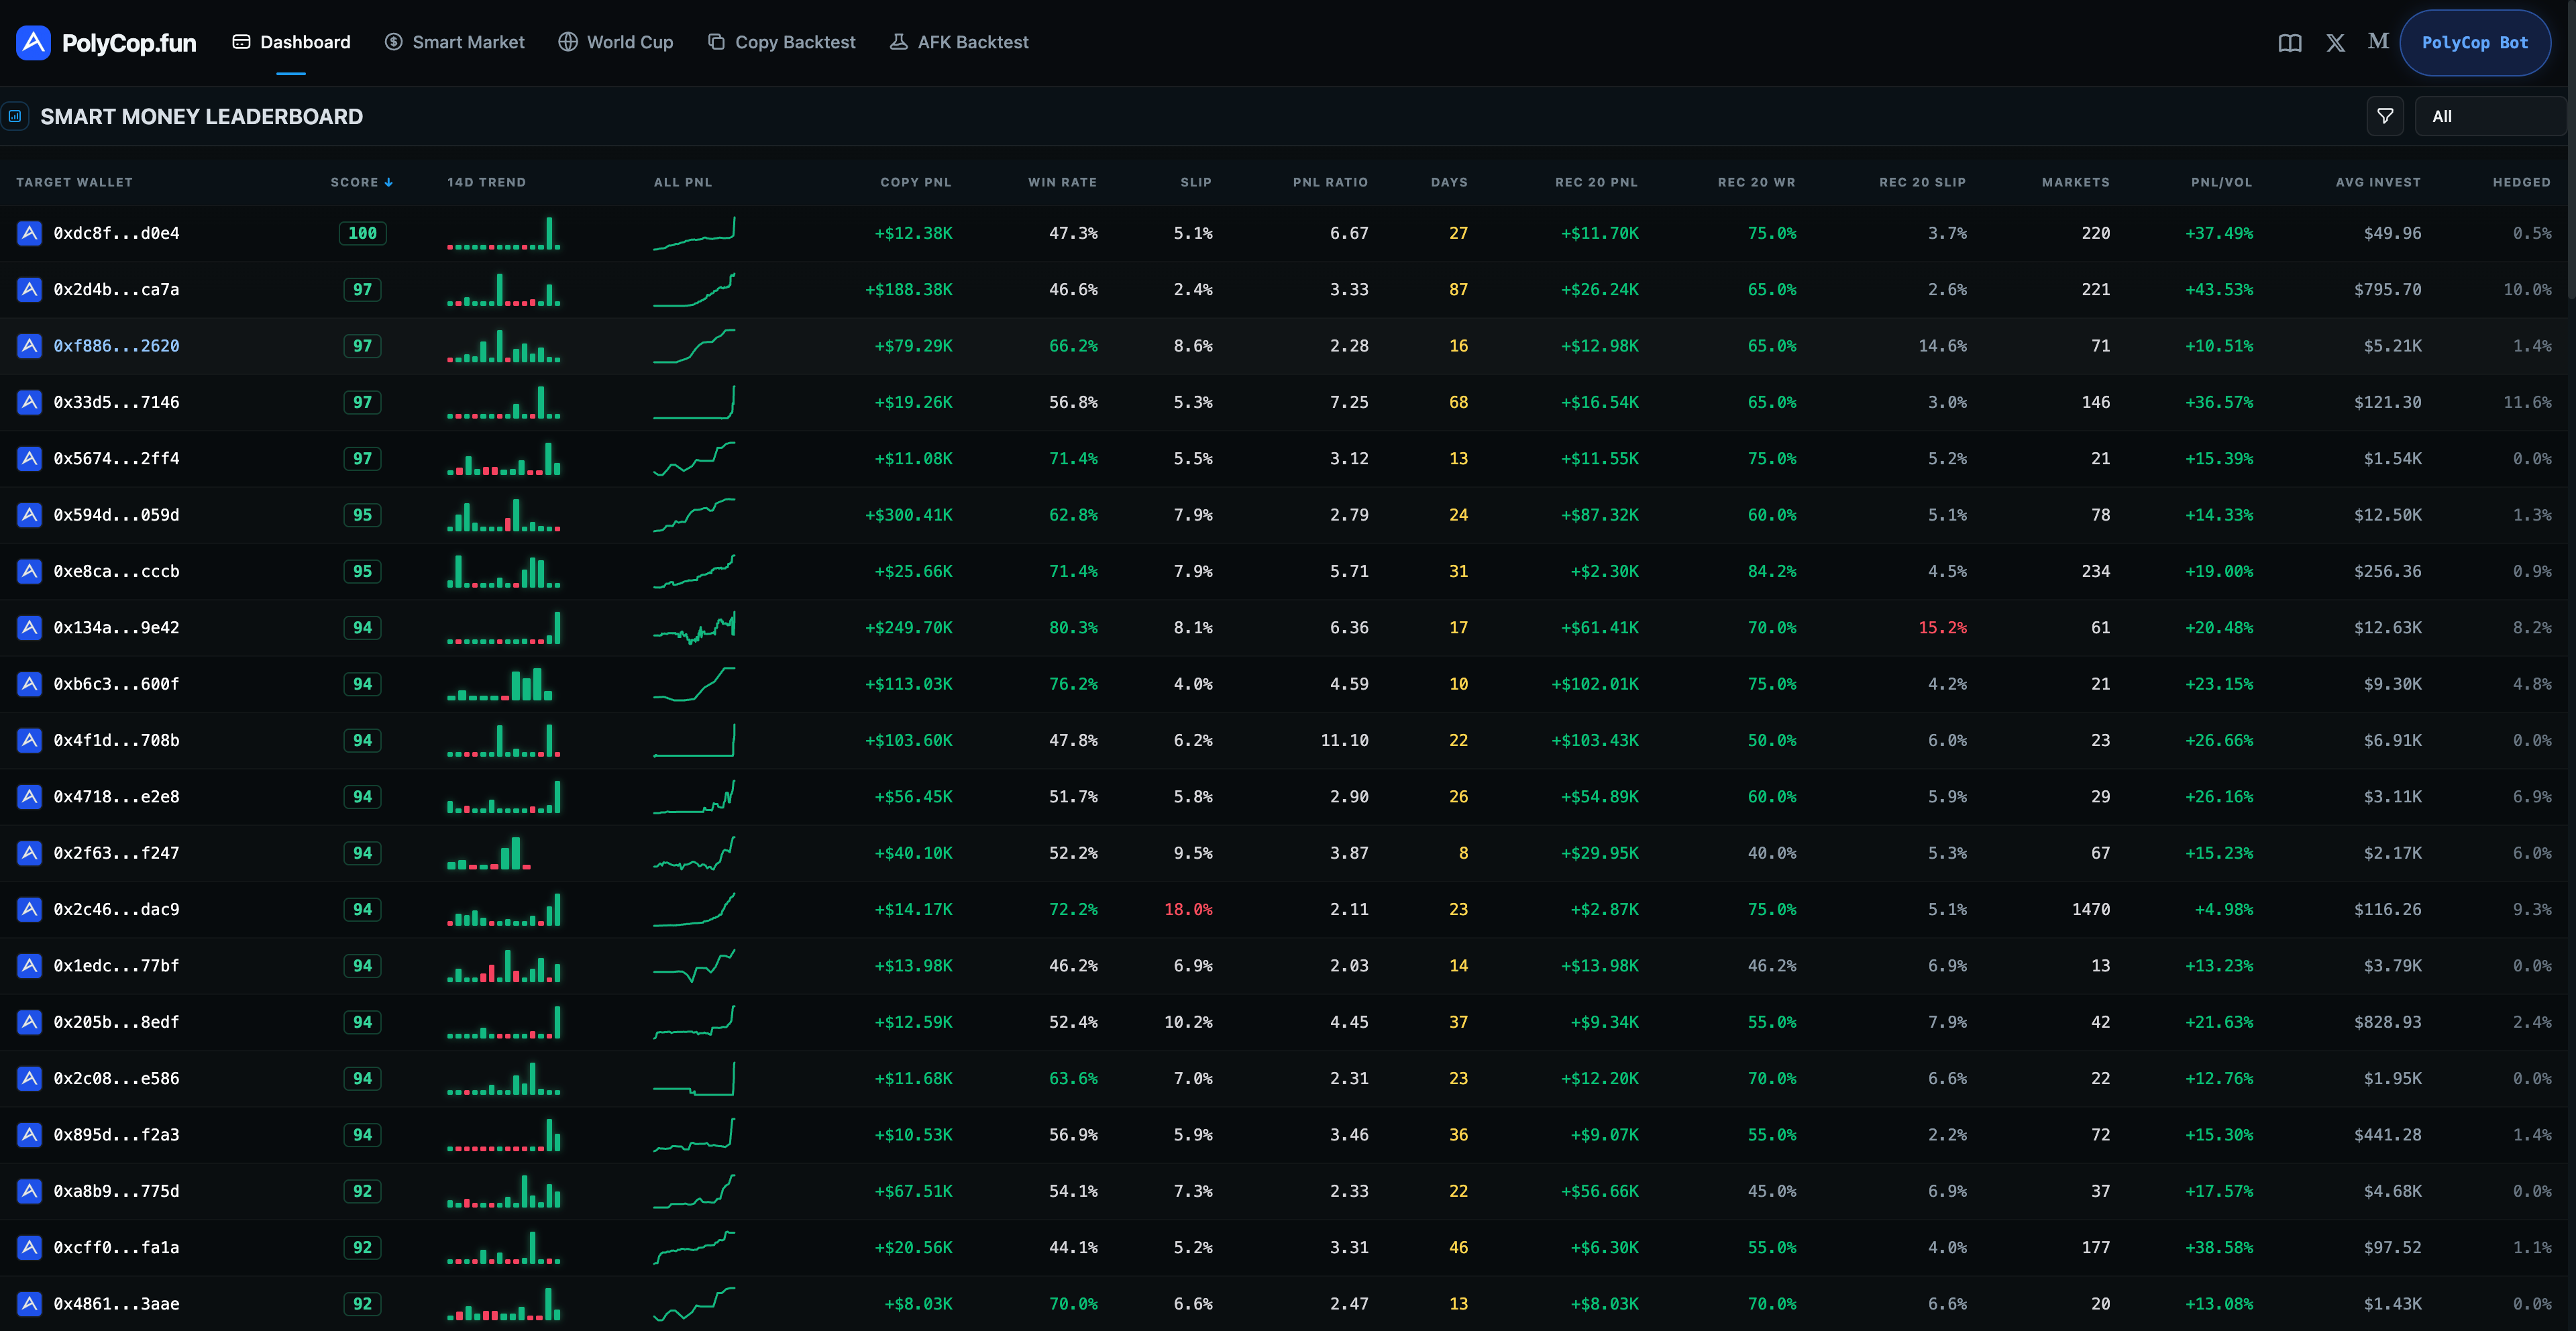Click wallet icon for 0x2f63...f247
This screenshot has width=2576, height=1331.
[30, 853]
